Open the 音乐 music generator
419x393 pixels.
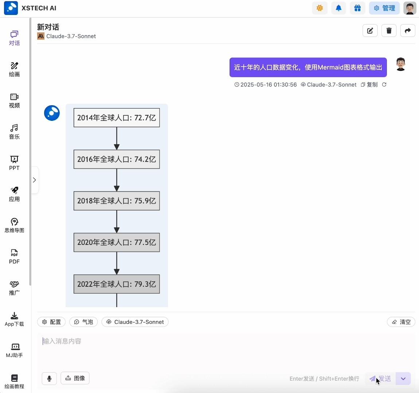(14, 131)
